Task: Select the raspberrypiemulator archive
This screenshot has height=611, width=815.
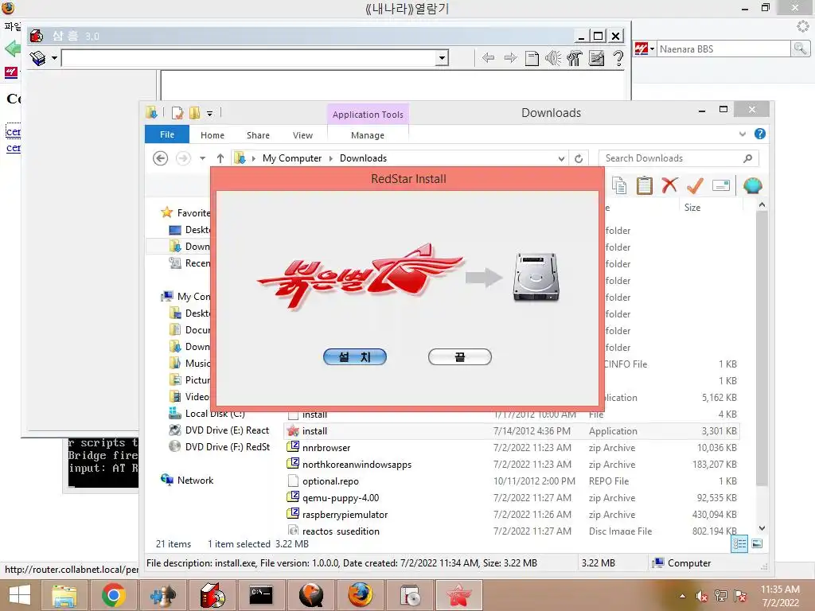Action: (512, 515)
